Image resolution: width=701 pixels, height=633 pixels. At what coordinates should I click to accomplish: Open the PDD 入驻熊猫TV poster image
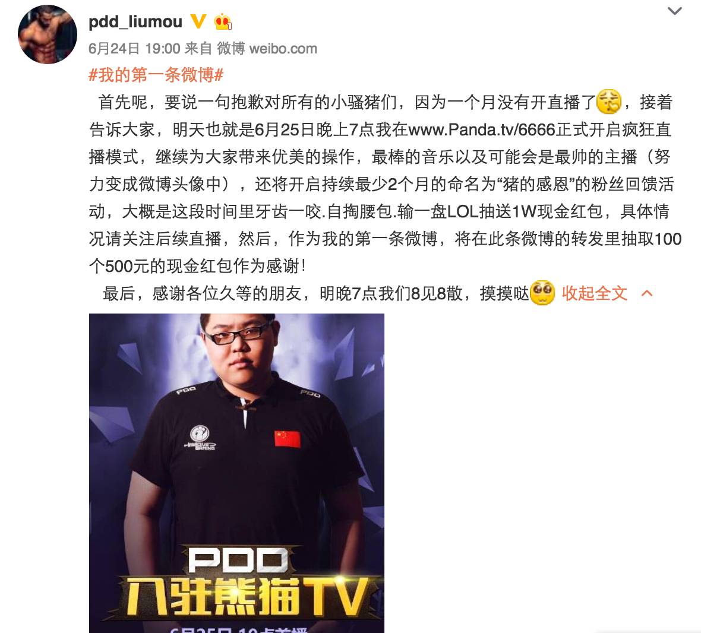point(236,473)
